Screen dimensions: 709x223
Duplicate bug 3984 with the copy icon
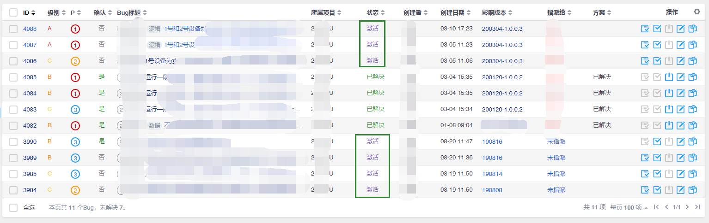point(692,190)
